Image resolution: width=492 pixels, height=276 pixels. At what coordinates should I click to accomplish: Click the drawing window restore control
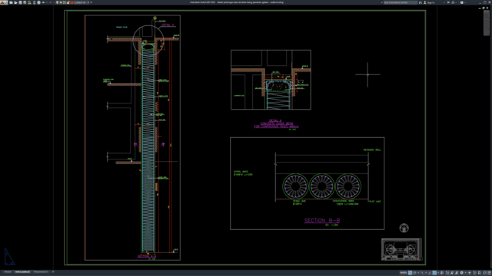tap(484, 8)
